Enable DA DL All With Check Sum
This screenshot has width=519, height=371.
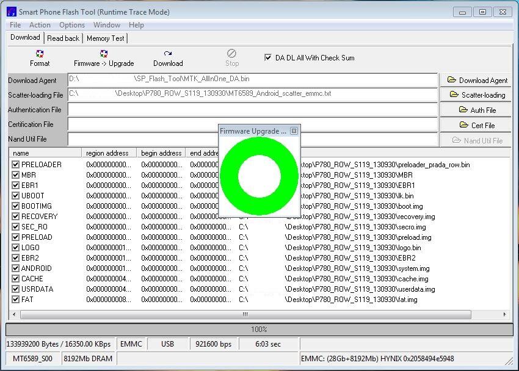(267, 58)
